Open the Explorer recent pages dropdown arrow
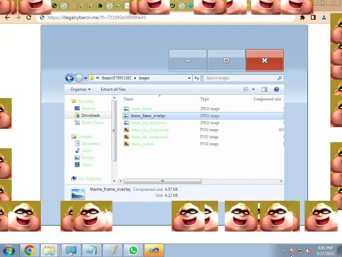The width and height of the screenshot is (342, 257). (x=85, y=78)
